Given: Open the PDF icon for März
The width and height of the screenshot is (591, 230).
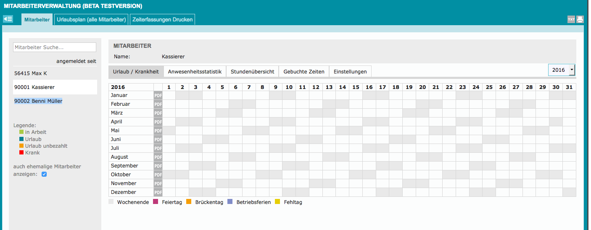Looking at the screenshot, I should click(158, 113).
